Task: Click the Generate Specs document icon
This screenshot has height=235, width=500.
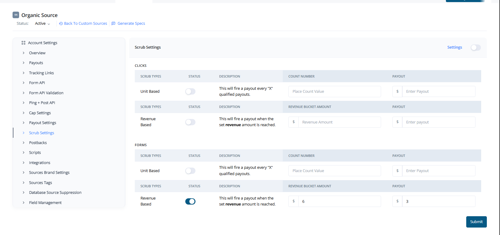Action: (x=114, y=24)
